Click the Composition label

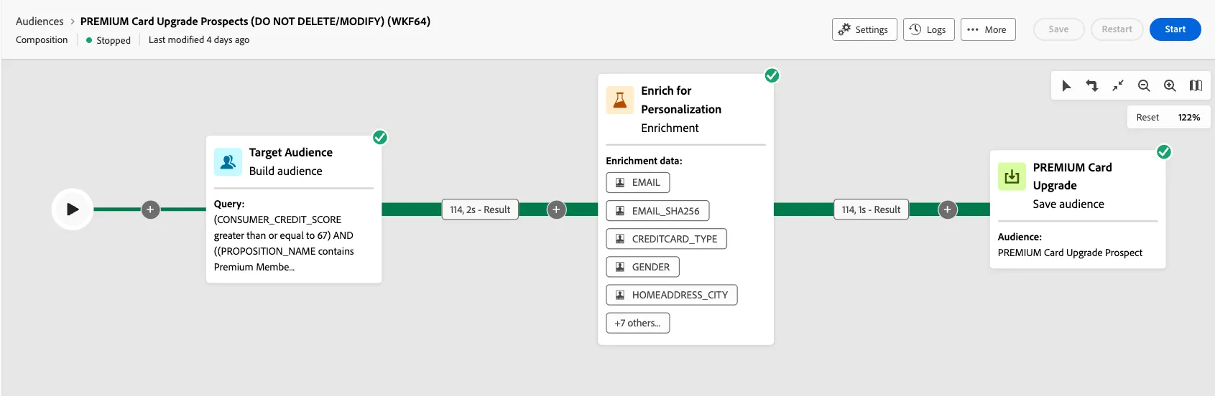click(42, 39)
